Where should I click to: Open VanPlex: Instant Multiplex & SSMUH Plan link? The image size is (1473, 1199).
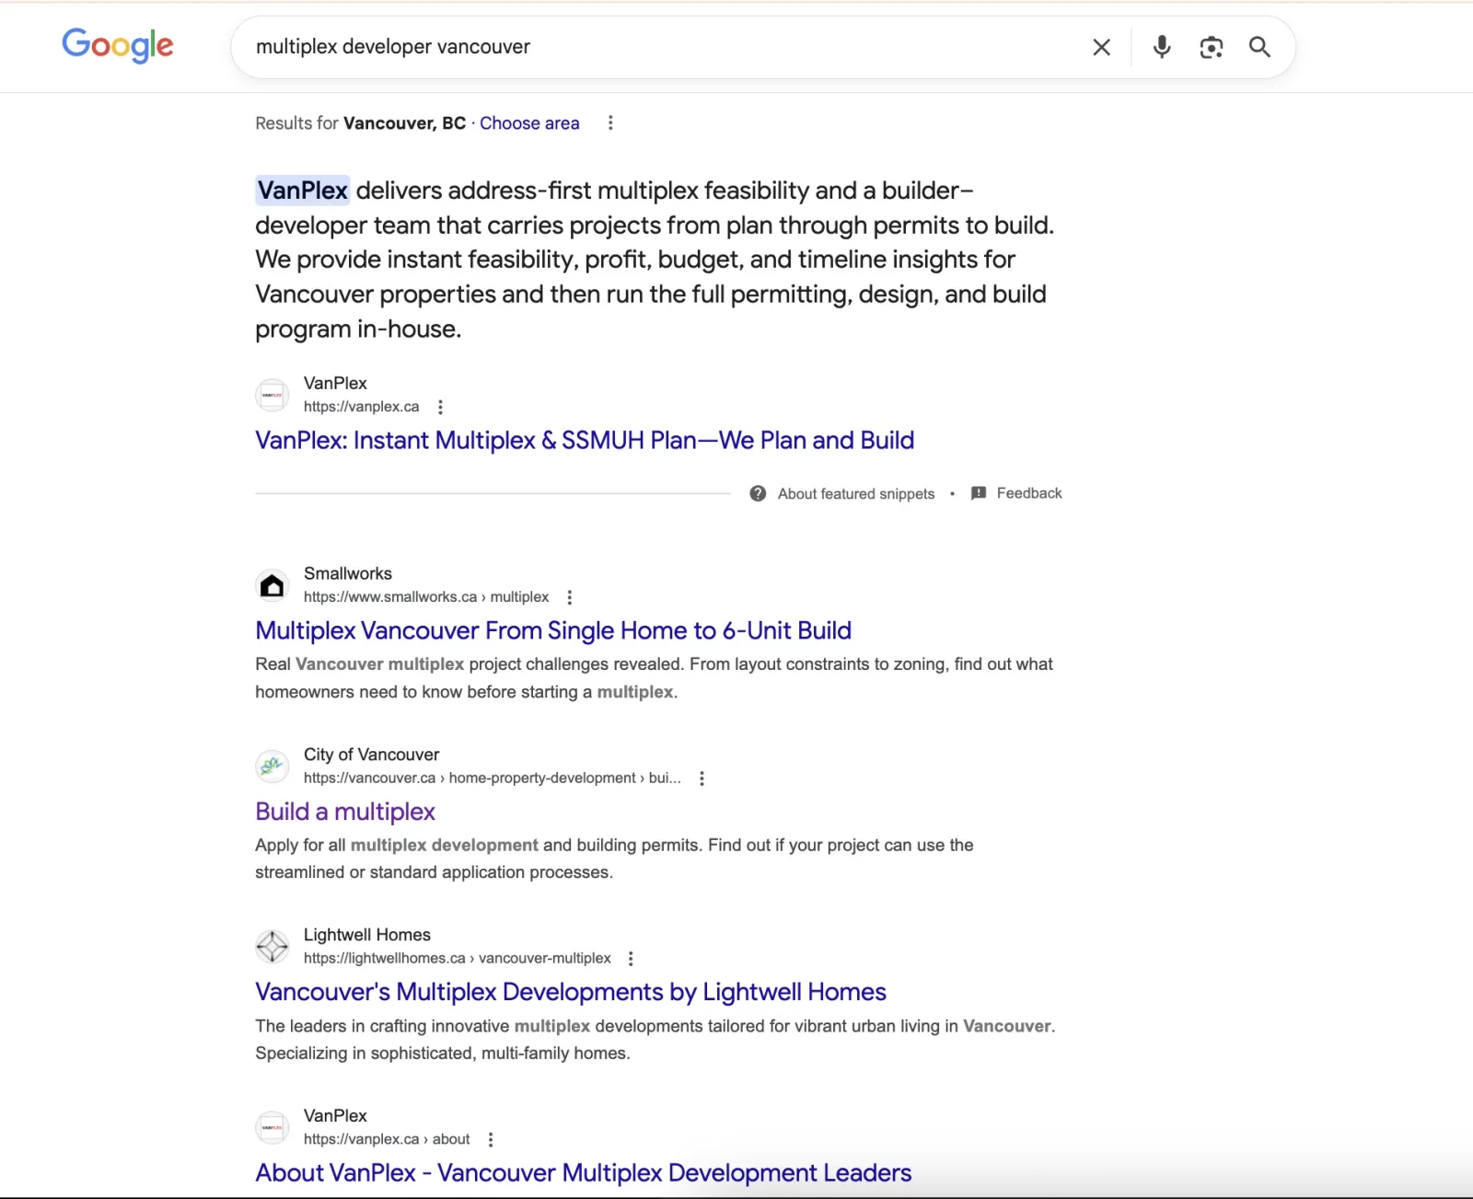tap(585, 441)
